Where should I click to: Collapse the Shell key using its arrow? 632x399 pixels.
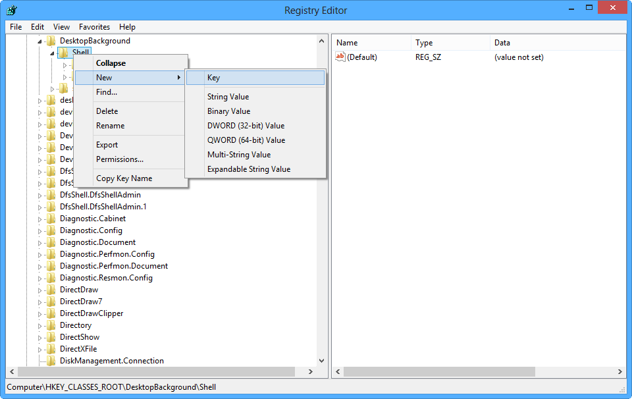click(x=52, y=53)
